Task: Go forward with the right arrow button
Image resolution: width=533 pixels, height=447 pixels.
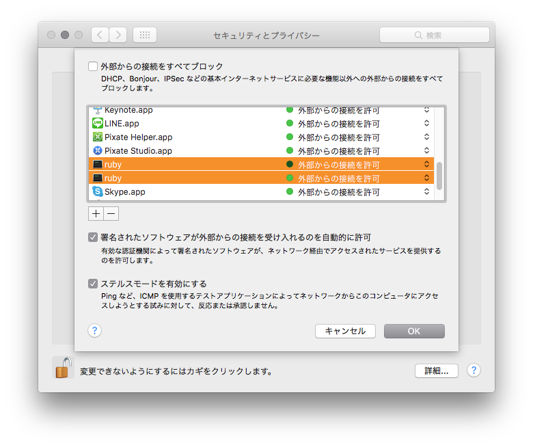Action: pos(118,35)
